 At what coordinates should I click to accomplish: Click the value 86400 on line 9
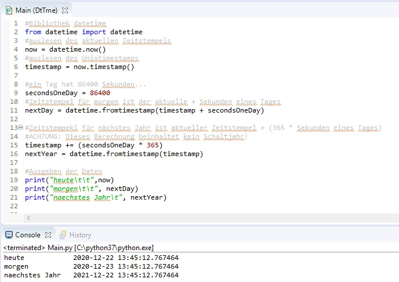coord(100,93)
